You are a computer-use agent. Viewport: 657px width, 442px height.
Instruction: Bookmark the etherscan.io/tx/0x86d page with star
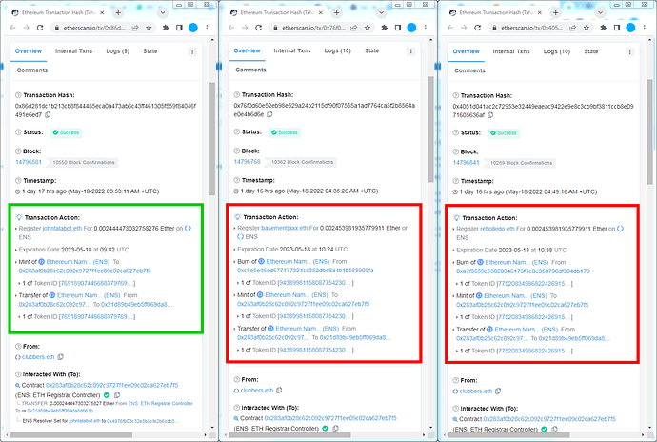pos(149,28)
